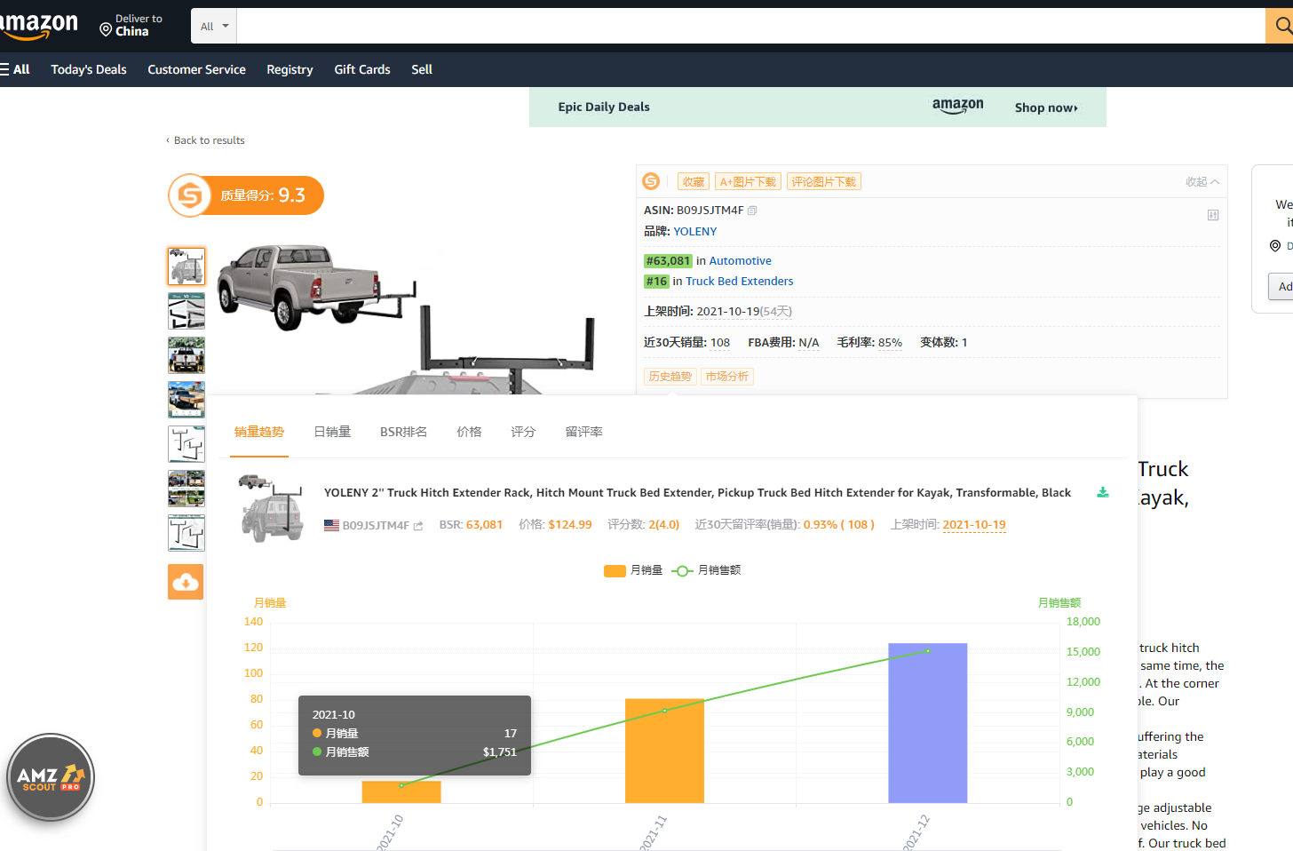
Task: Click the US flag icon next to ASIN
Action: tap(331, 525)
